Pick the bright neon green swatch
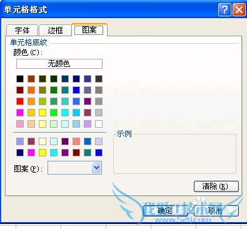The width and height of the screenshot is (247, 229). tap(54, 113)
